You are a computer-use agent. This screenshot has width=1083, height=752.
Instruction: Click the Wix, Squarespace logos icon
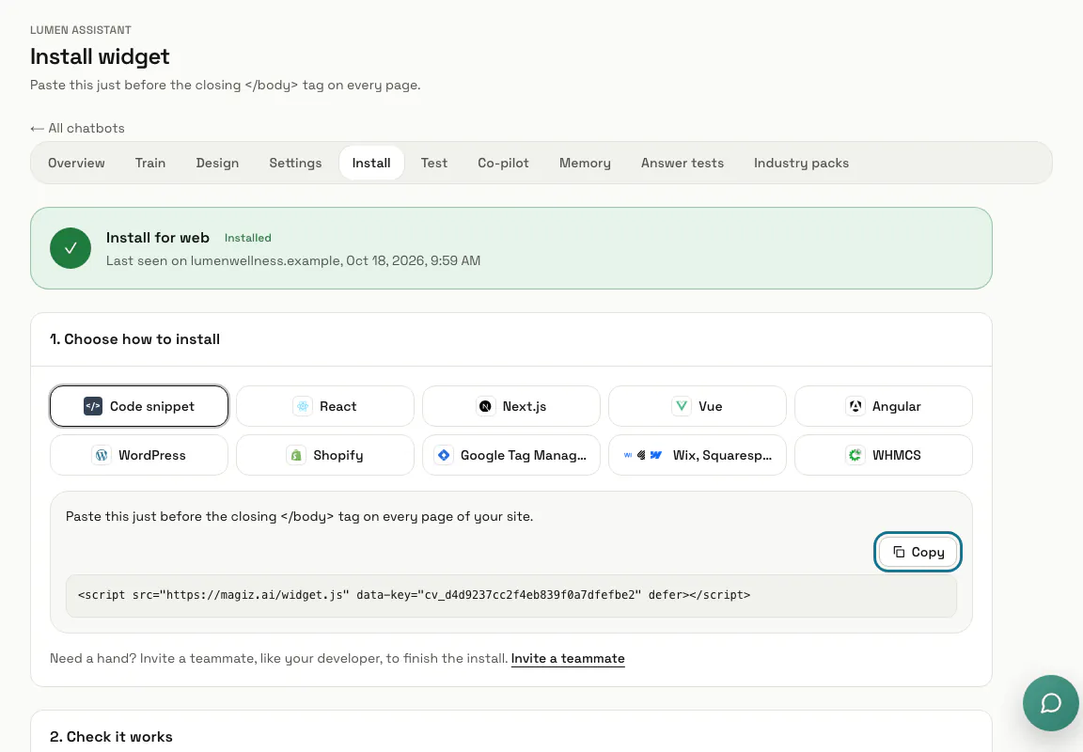click(x=642, y=455)
